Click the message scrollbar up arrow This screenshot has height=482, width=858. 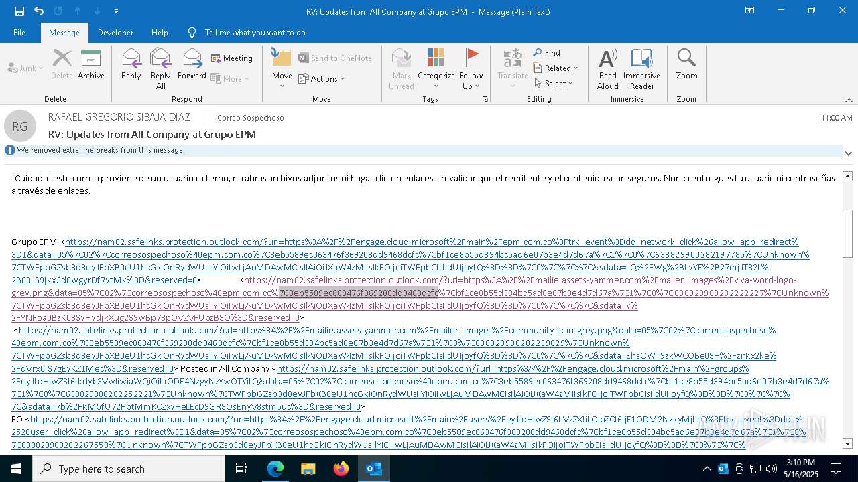click(847, 176)
